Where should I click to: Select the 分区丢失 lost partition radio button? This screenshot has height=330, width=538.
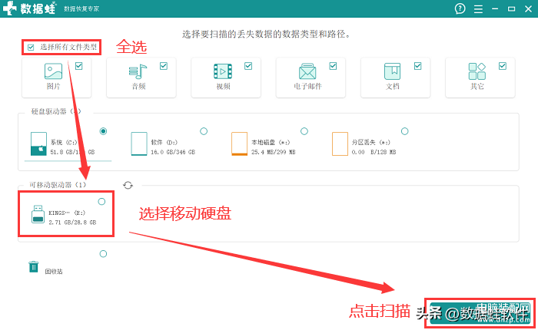click(404, 131)
